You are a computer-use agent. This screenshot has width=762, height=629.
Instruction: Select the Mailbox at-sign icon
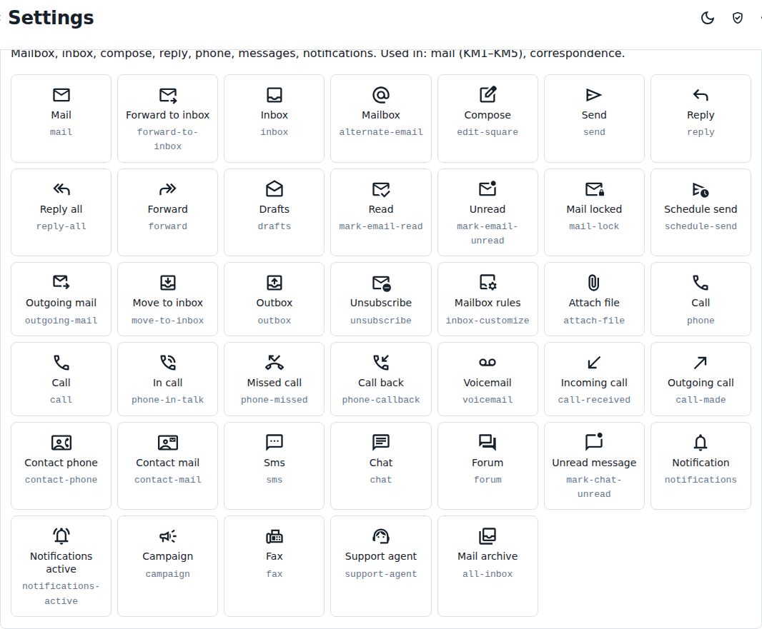click(x=381, y=95)
